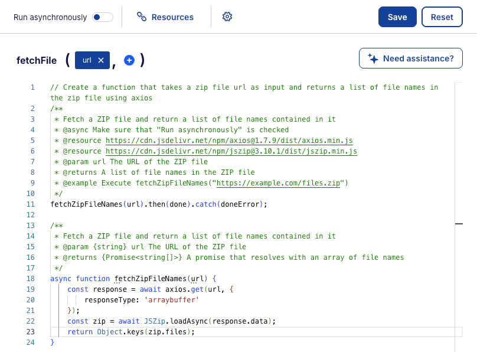
Task: Follow the example.com/files.zip link
Action: (277, 183)
